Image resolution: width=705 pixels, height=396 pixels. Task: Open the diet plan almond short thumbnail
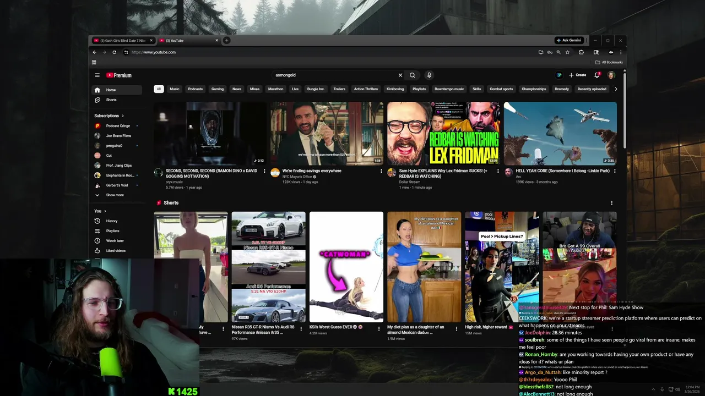coord(424,267)
